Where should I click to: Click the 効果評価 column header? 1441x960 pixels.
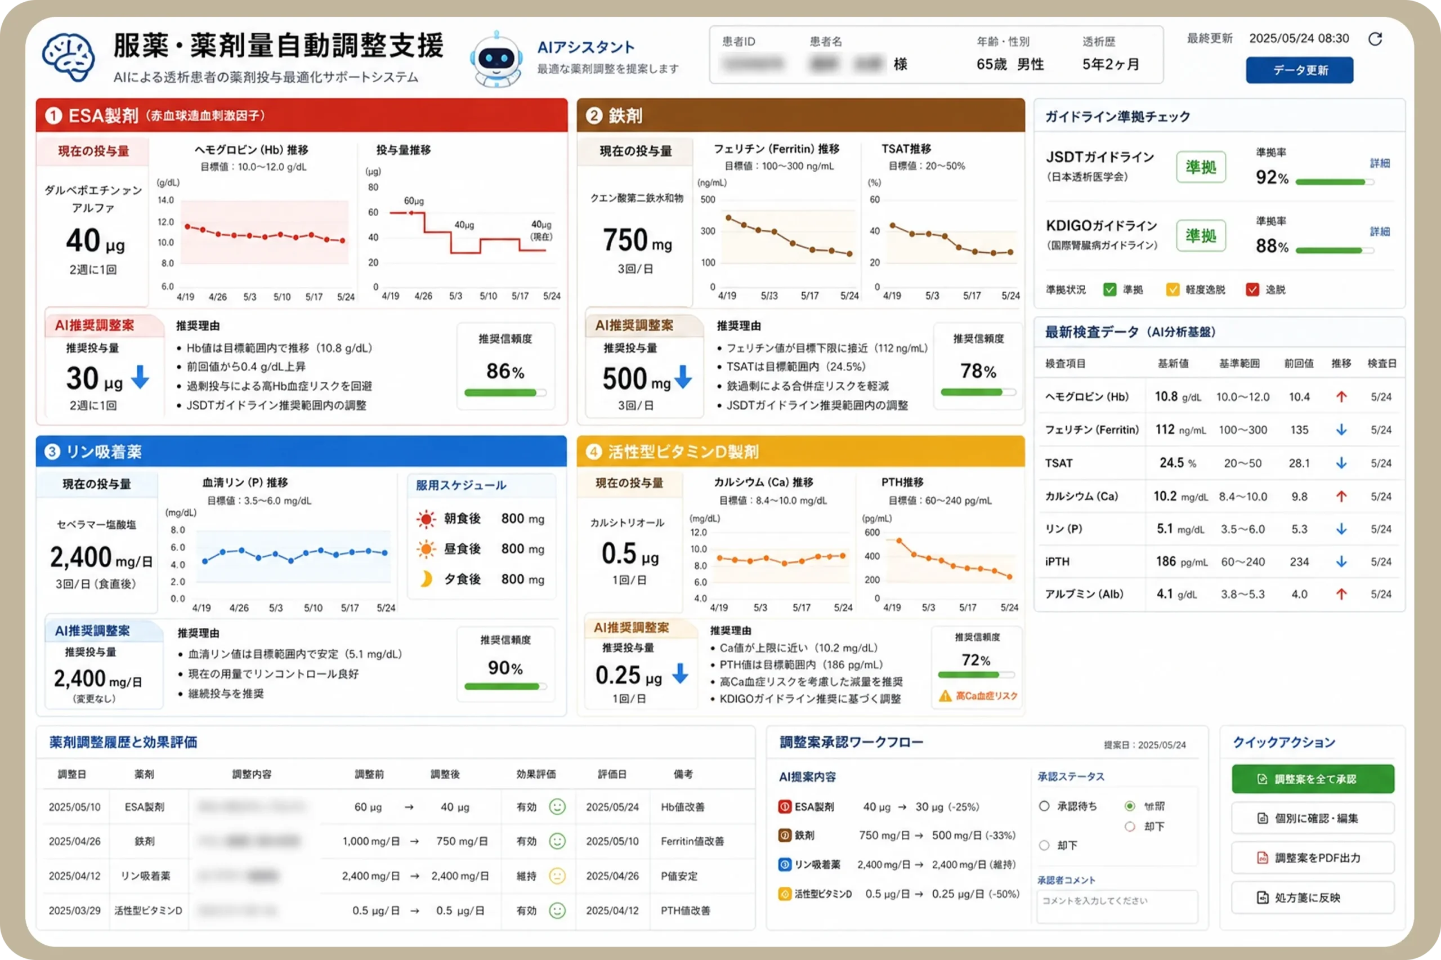coord(535,774)
